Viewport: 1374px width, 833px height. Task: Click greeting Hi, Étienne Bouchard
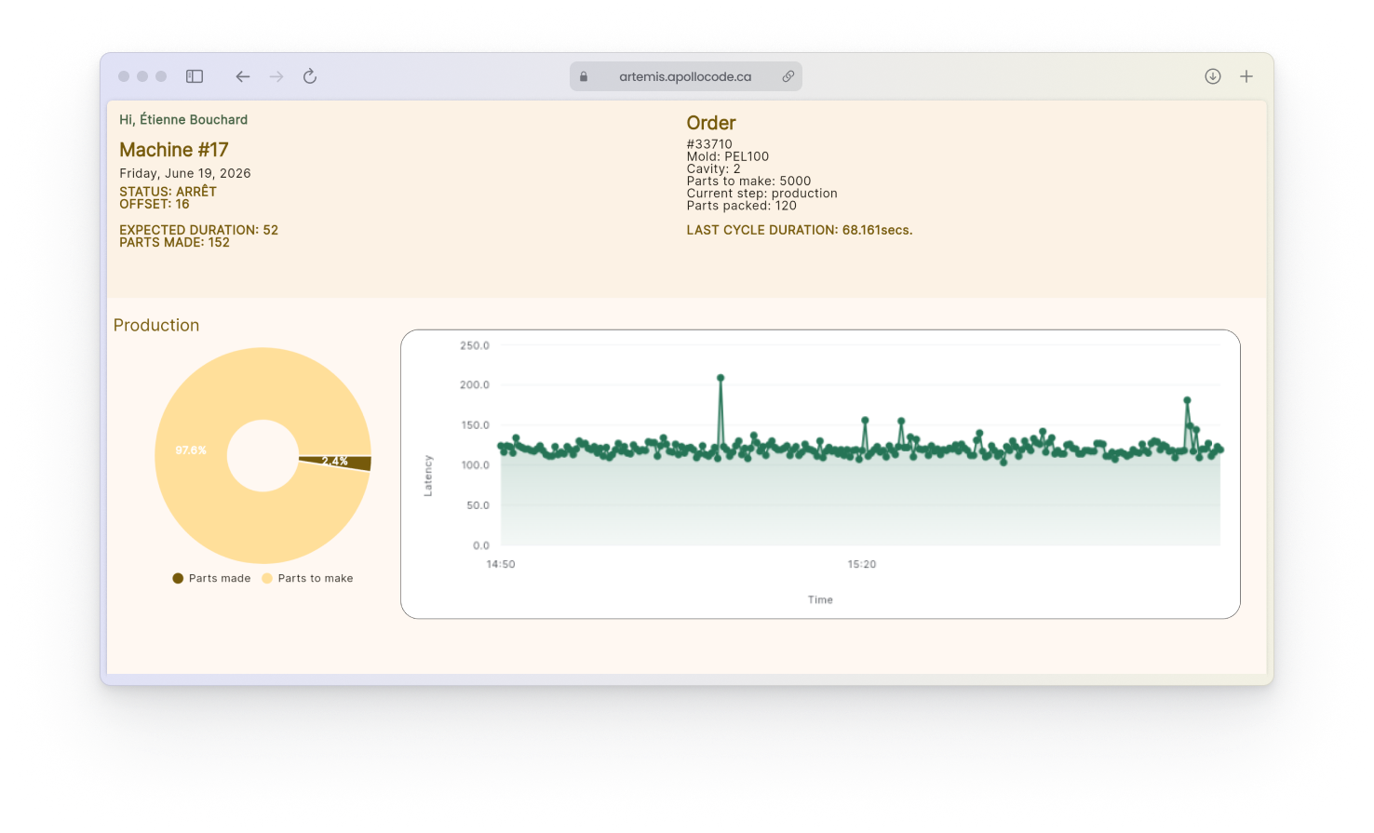point(183,120)
